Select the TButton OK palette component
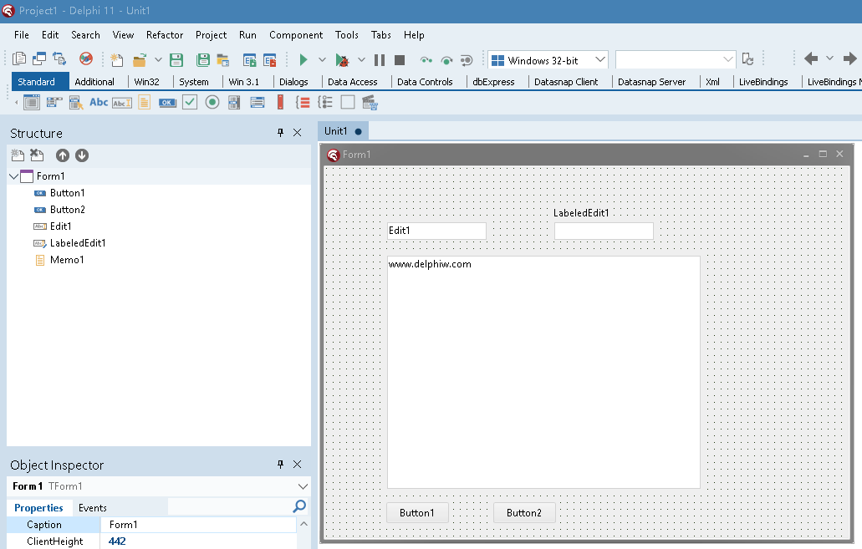The image size is (862, 549). click(x=167, y=102)
